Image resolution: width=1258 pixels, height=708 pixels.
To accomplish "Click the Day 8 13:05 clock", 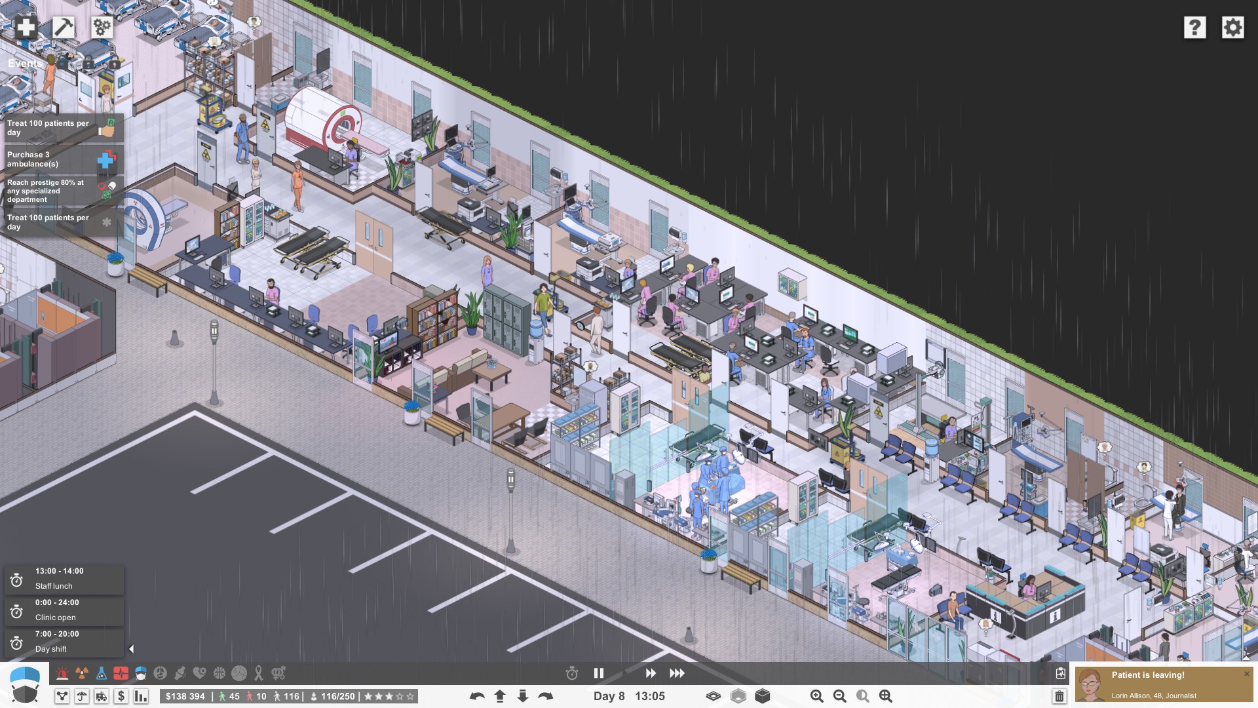I will 629,696.
